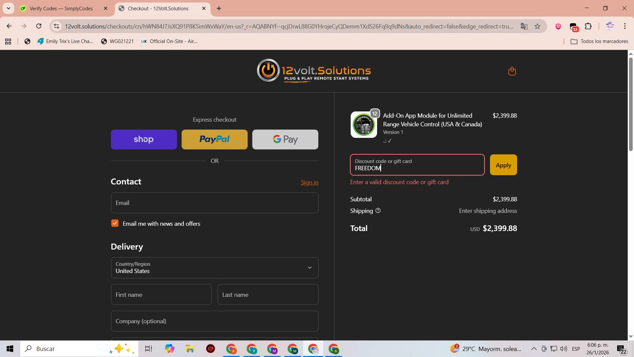Close the Verify Codes tab
The height and width of the screenshot is (357, 634).
click(x=106, y=8)
